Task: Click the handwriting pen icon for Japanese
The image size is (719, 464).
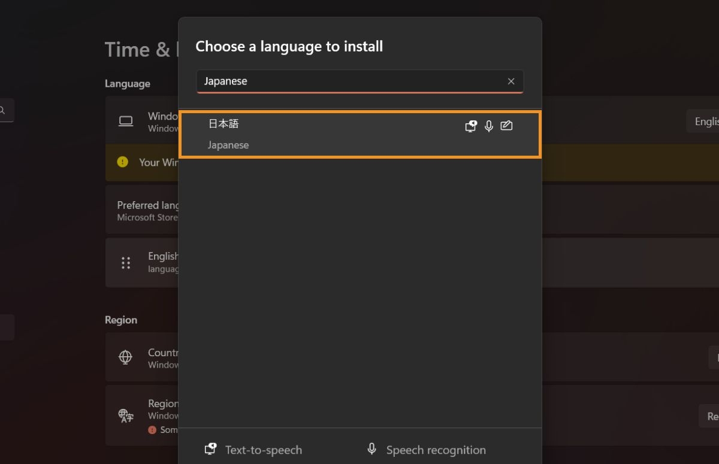Action: coord(506,126)
